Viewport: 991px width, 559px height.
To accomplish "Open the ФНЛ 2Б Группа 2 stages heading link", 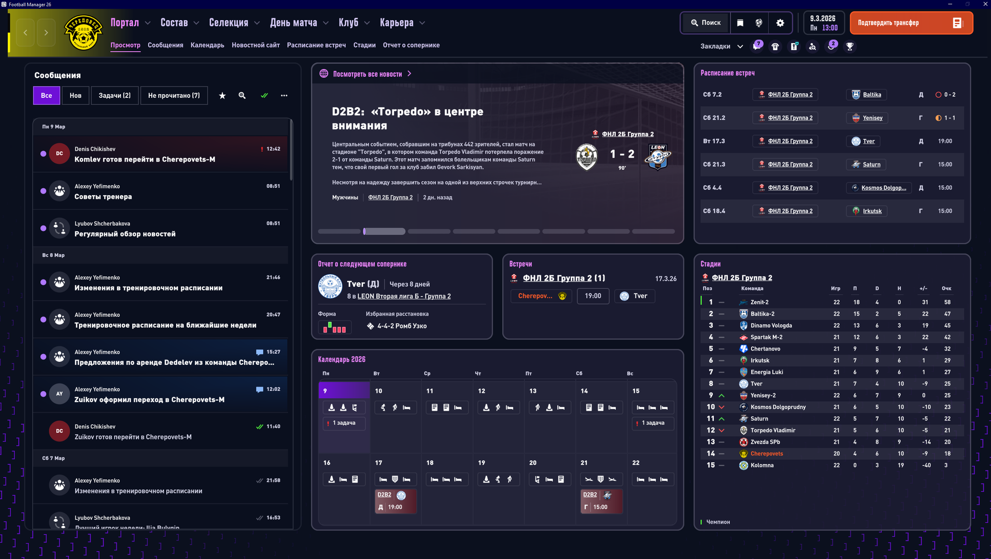I will (x=742, y=278).
